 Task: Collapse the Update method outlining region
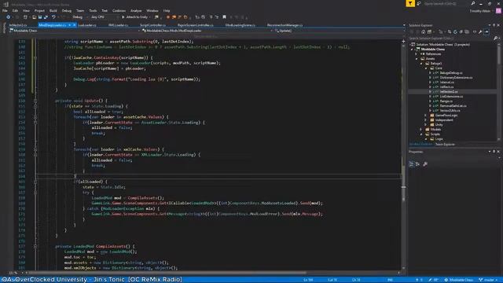(35, 101)
